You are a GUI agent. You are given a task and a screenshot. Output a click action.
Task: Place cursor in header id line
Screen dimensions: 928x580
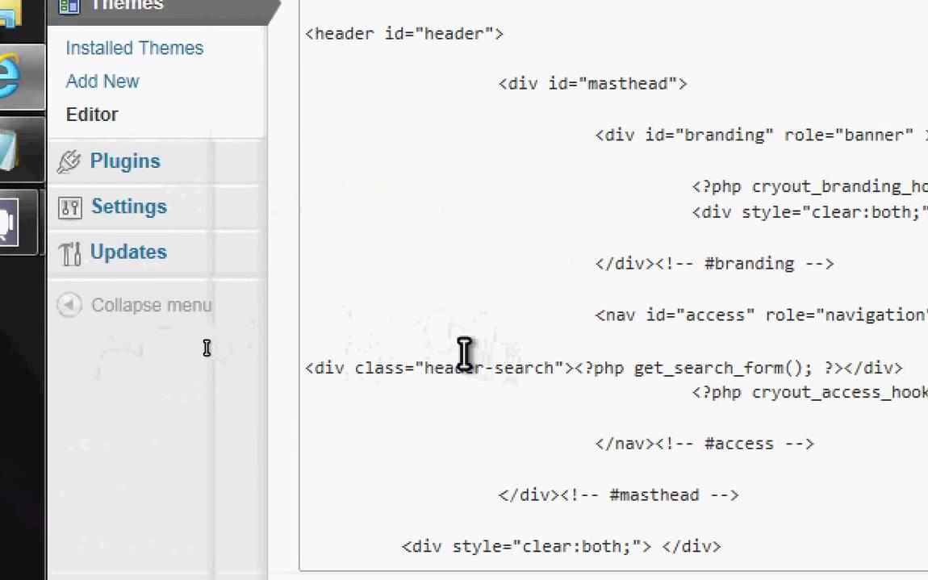click(403, 34)
